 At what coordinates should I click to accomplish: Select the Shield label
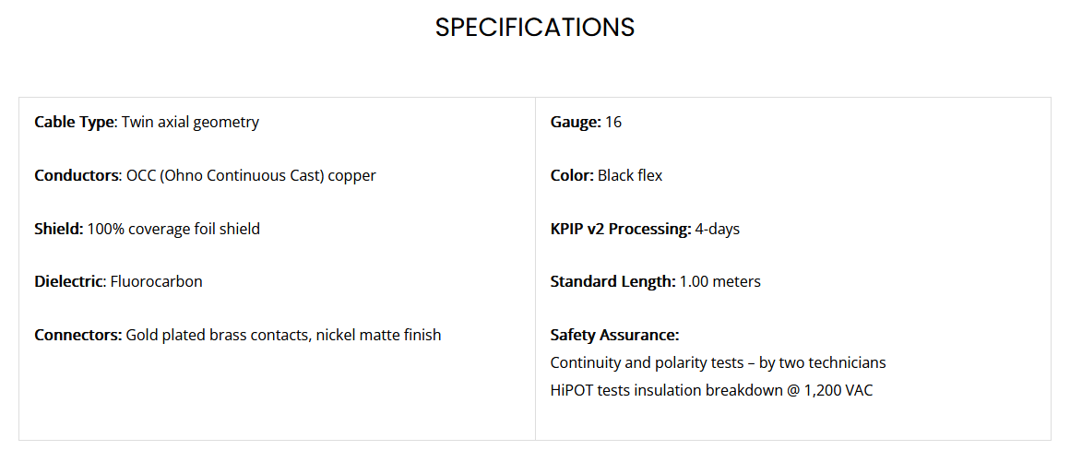(59, 229)
